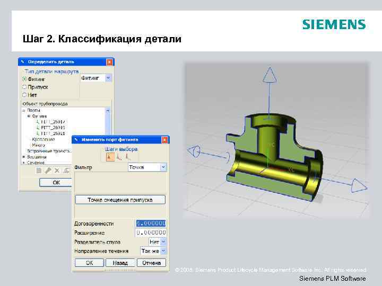Click OK in the Определить деталь dialog
382x286 pixels.
click(56, 182)
